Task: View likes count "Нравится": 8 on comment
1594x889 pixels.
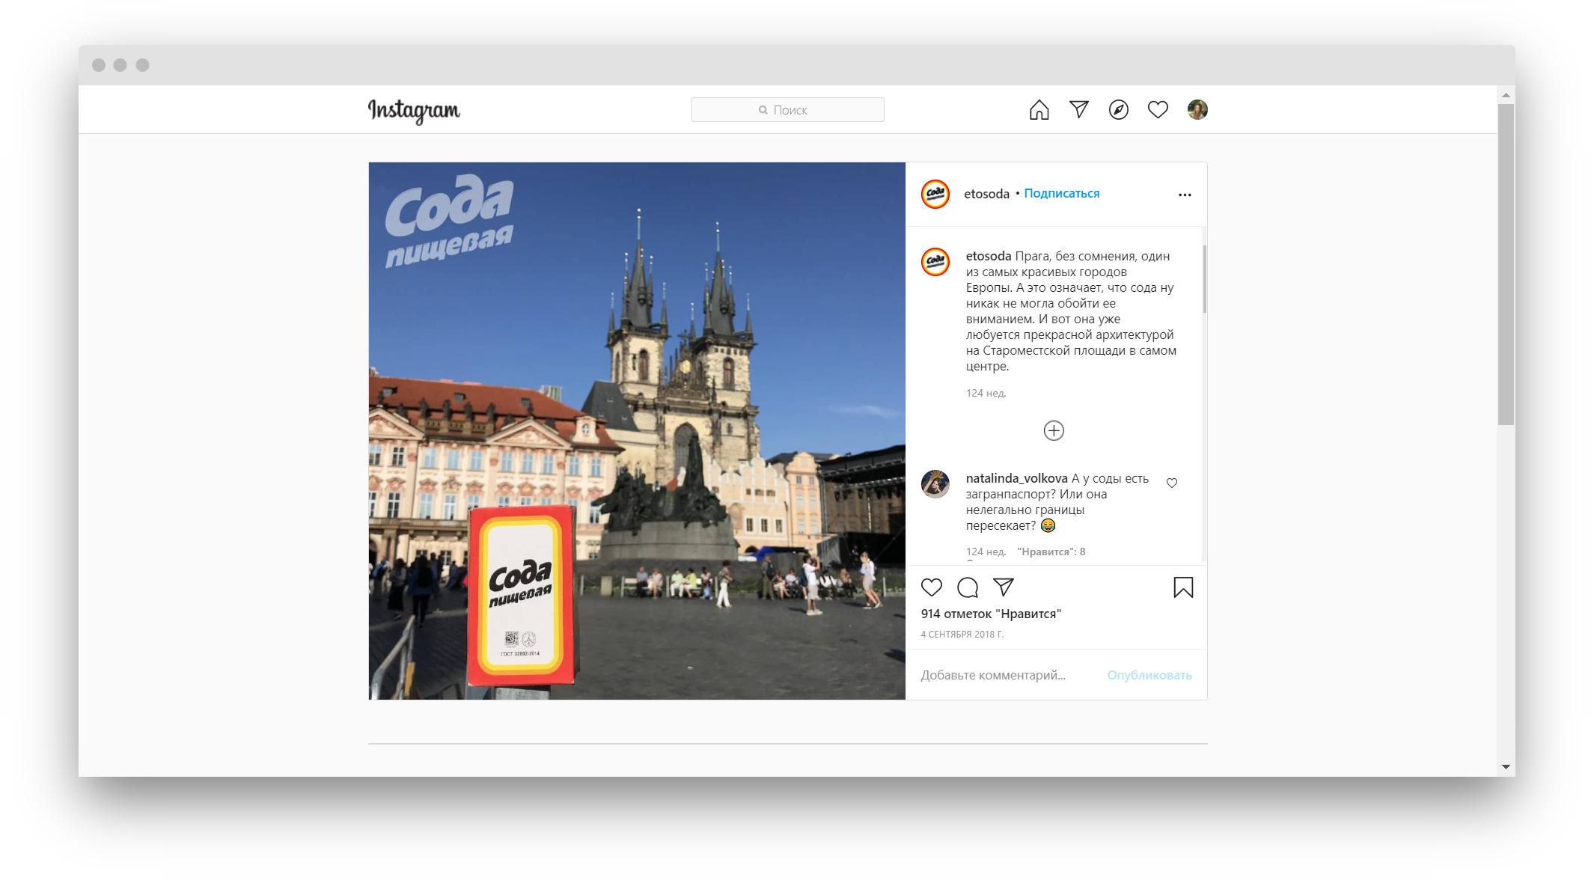Action: click(x=1051, y=552)
